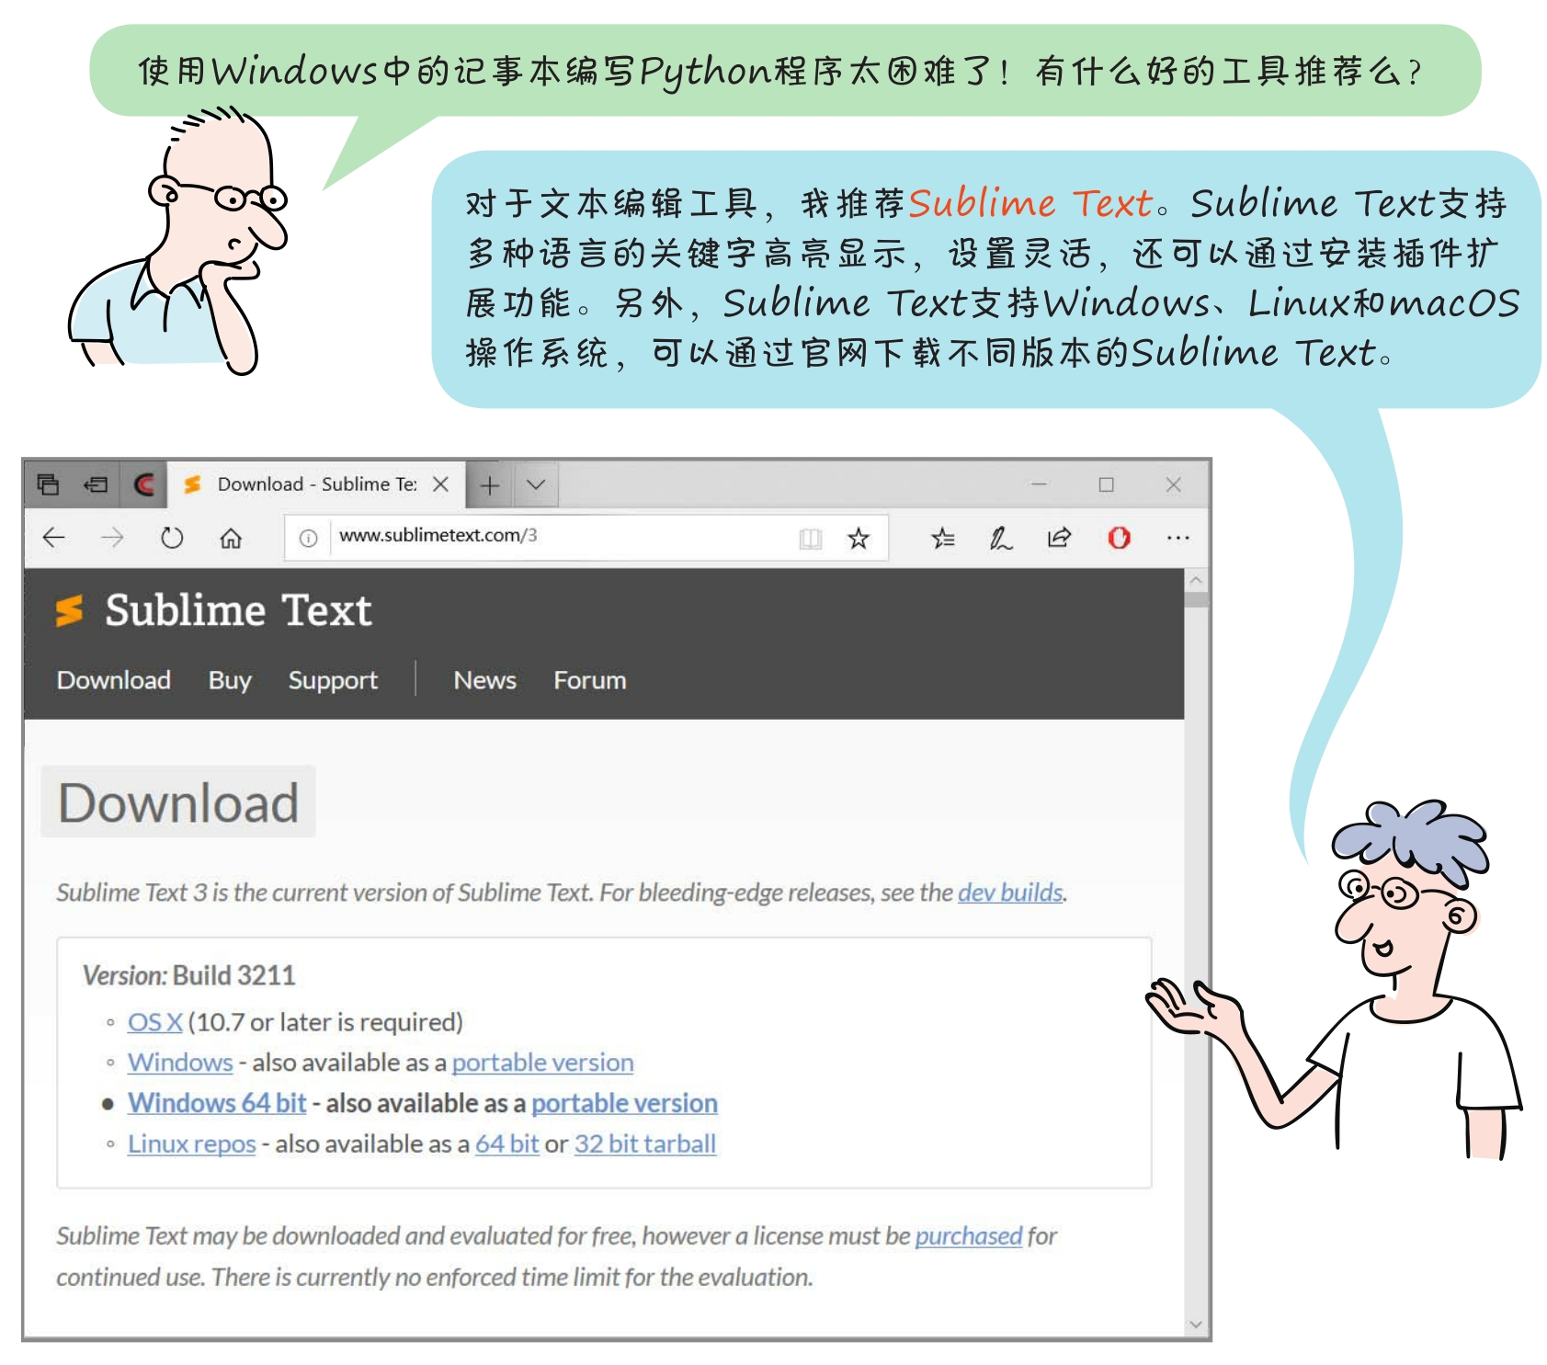
Task: Refresh the current page
Action: coord(172,538)
